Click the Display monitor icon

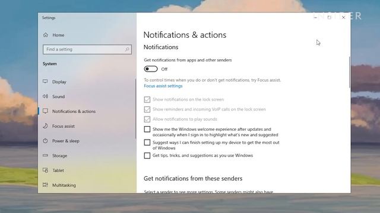click(x=45, y=82)
